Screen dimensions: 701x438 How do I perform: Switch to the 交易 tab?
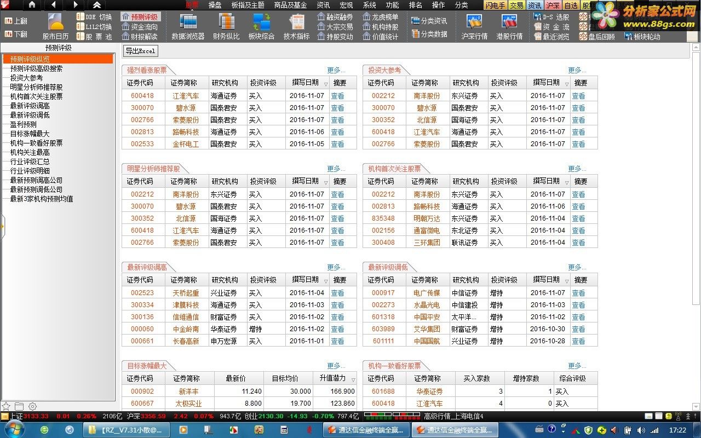coord(516,5)
